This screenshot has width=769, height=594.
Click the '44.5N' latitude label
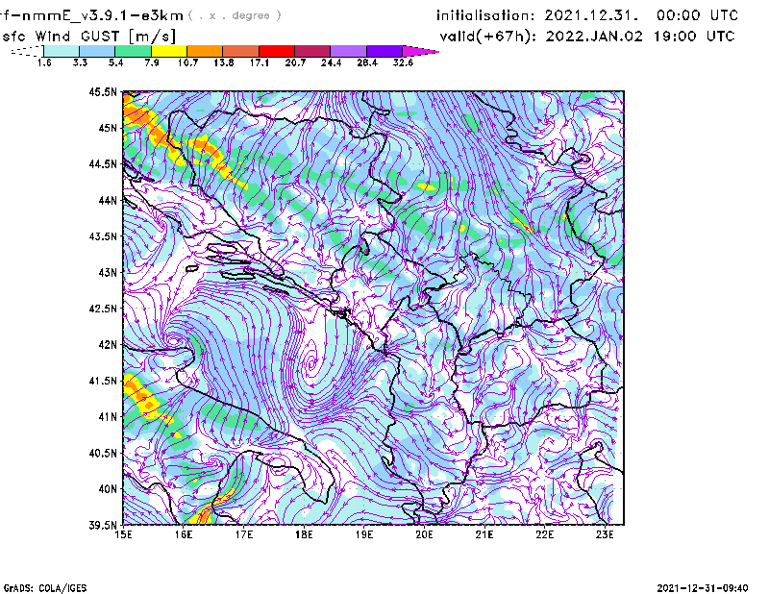[103, 163]
